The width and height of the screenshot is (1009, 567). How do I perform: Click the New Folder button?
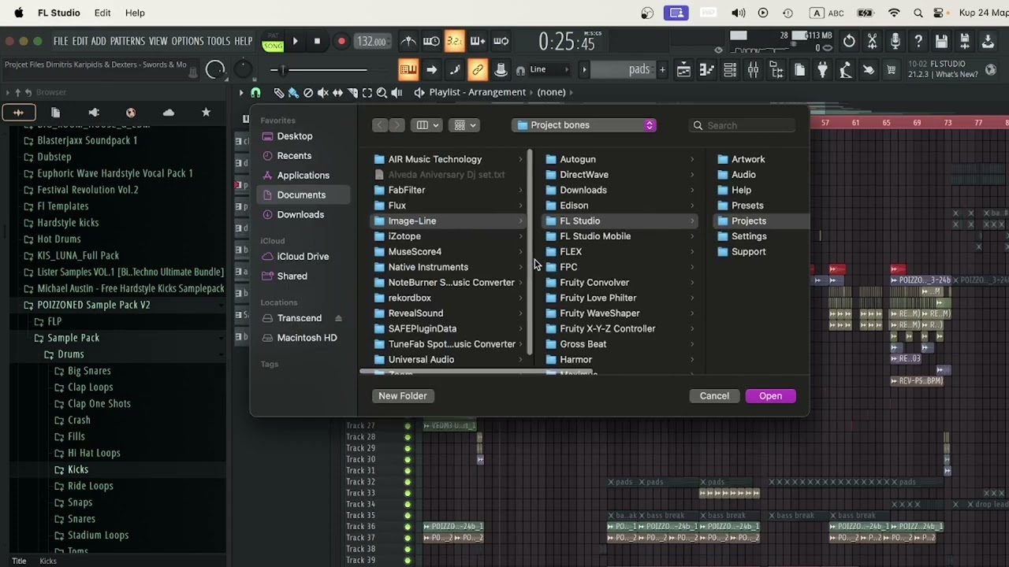(x=403, y=396)
